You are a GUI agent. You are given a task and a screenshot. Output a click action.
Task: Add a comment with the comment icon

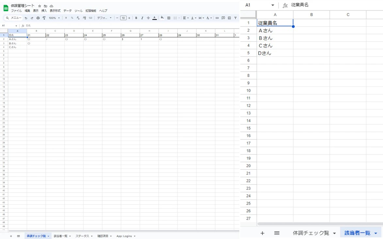coord(223,18)
